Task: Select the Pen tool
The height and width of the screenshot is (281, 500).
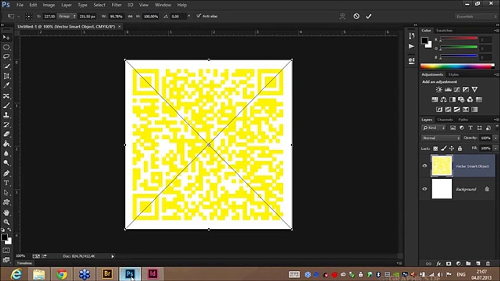Action: tap(6, 173)
